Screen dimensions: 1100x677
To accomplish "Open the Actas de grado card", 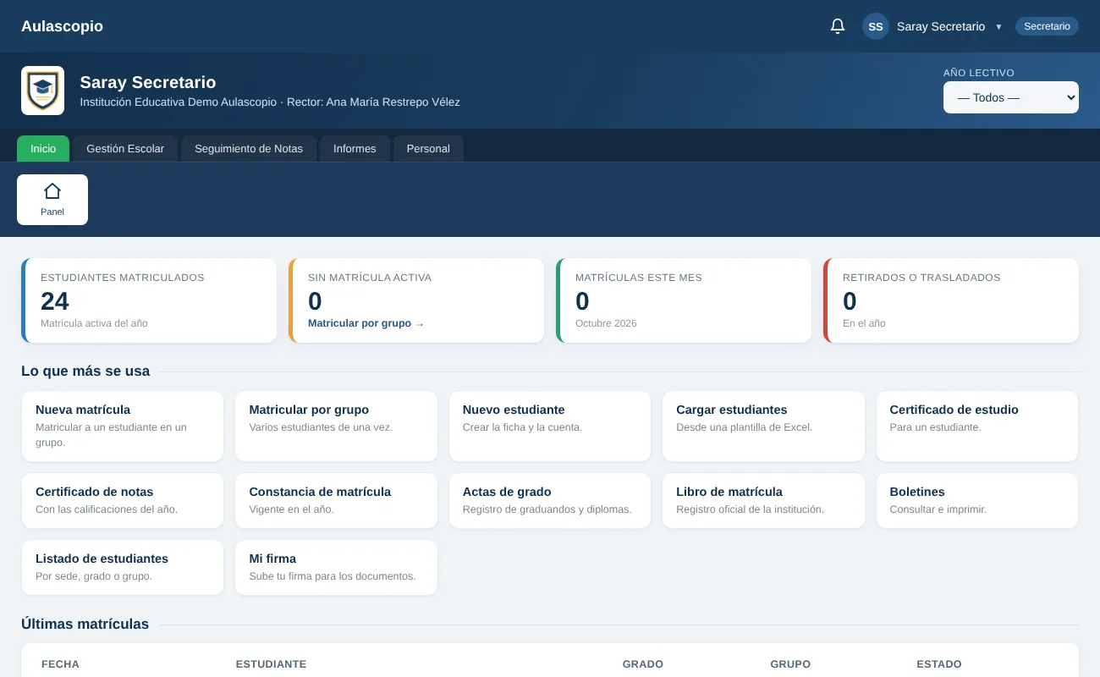I will tap(550, 500).
